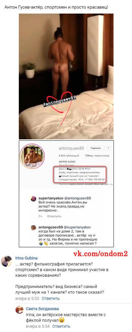Click supertanyakov's small comment avatar
The image size is (132, 332).
point(33,199)
